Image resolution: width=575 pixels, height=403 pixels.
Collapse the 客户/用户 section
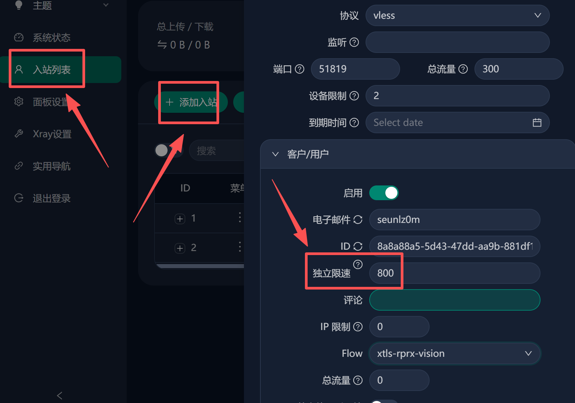click(x=275, y=154)
